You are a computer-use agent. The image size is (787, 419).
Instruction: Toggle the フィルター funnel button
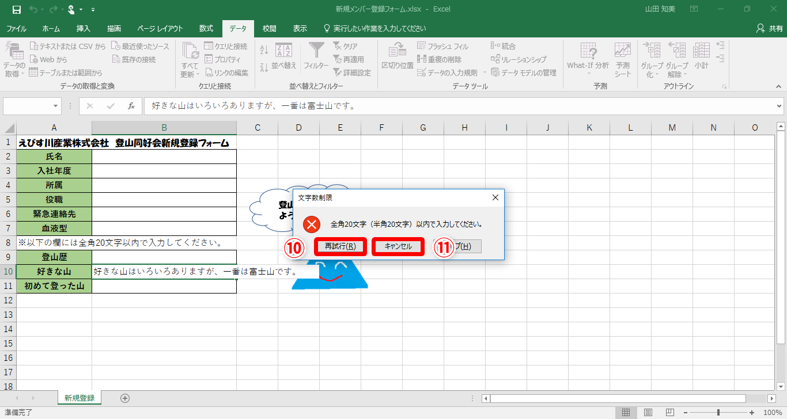pos(316,57)
